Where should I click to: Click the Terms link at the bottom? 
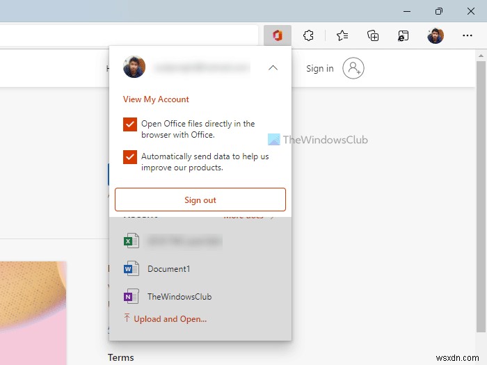[x=120, y=357]
